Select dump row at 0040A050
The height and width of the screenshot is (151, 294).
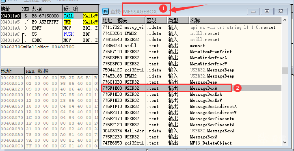tap(49, 106)
